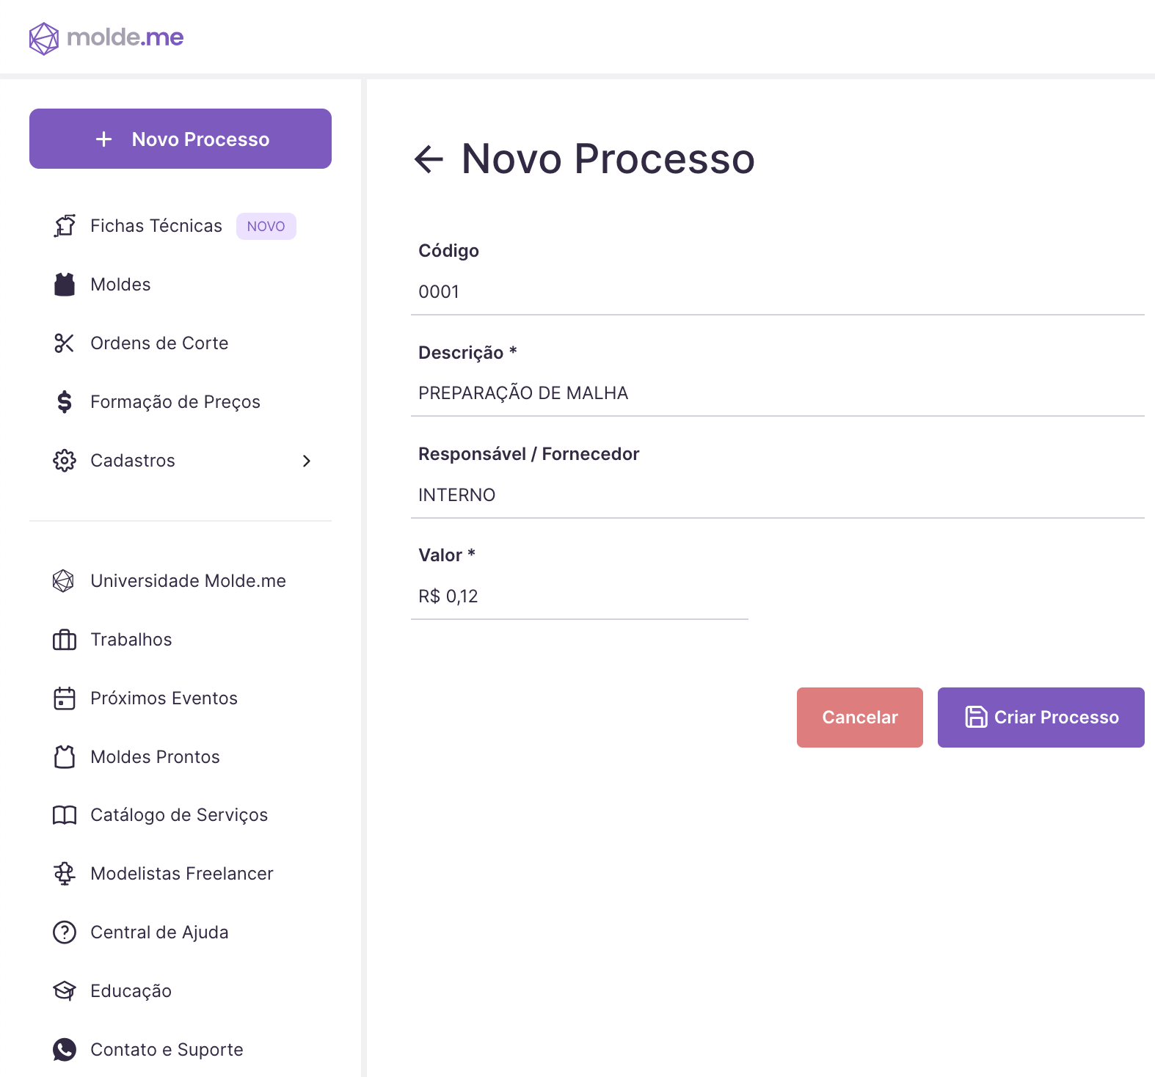The image size is (1155, 1077).
Task: Click the Fichas Técnicas shirt icon
Action: [65, 226]
